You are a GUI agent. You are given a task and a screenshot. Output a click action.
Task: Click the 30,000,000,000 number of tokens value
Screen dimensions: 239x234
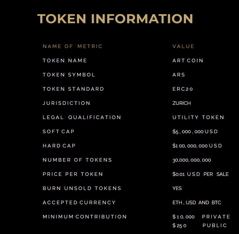(192, 160)
